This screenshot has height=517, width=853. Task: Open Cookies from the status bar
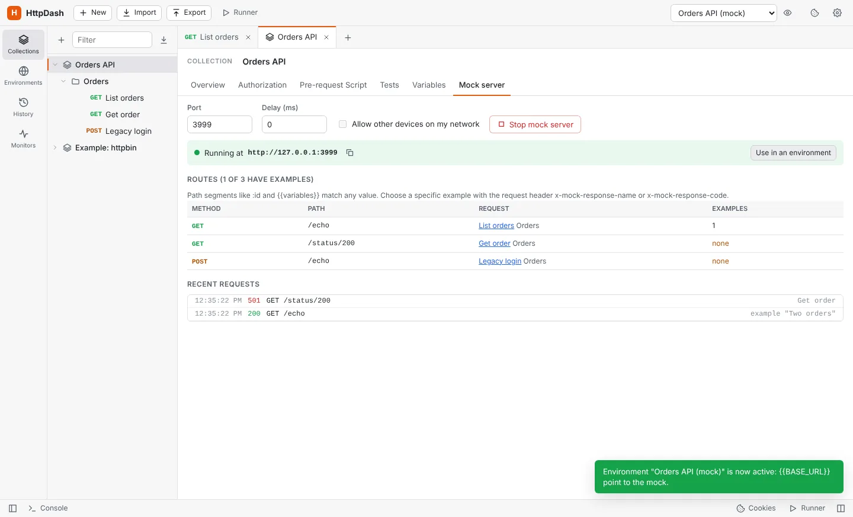click(x=756, y=508)
